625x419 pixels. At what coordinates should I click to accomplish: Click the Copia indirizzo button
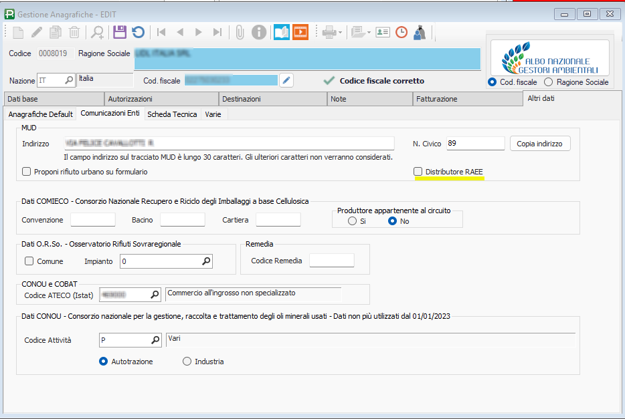click(x=539, y=144)
